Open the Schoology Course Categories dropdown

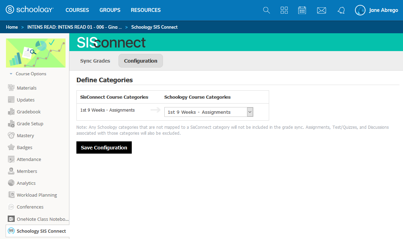(x=250, y=112)
